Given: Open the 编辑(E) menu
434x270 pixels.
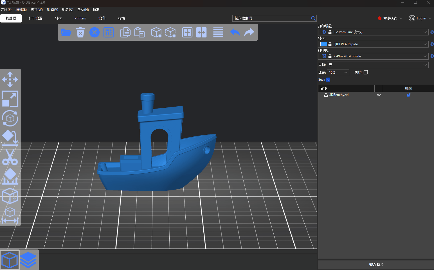Looking at the screenshot, I should point(21,10).
